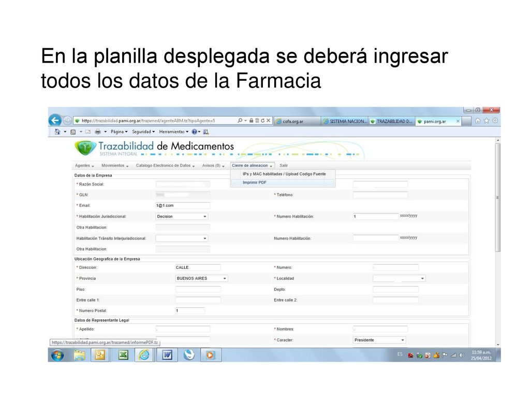This screenshot has height=398, width=530.
Task: Open Word from the taskbar
Action: [x=167, y=355]
